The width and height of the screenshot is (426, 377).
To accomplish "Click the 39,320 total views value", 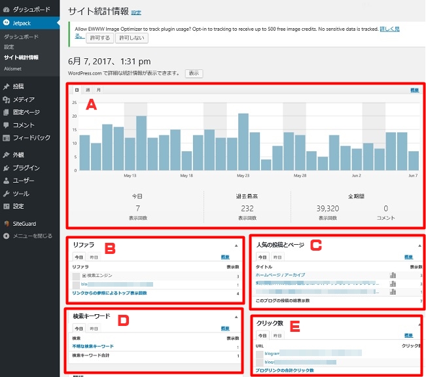I will click(x=328, y=209).
